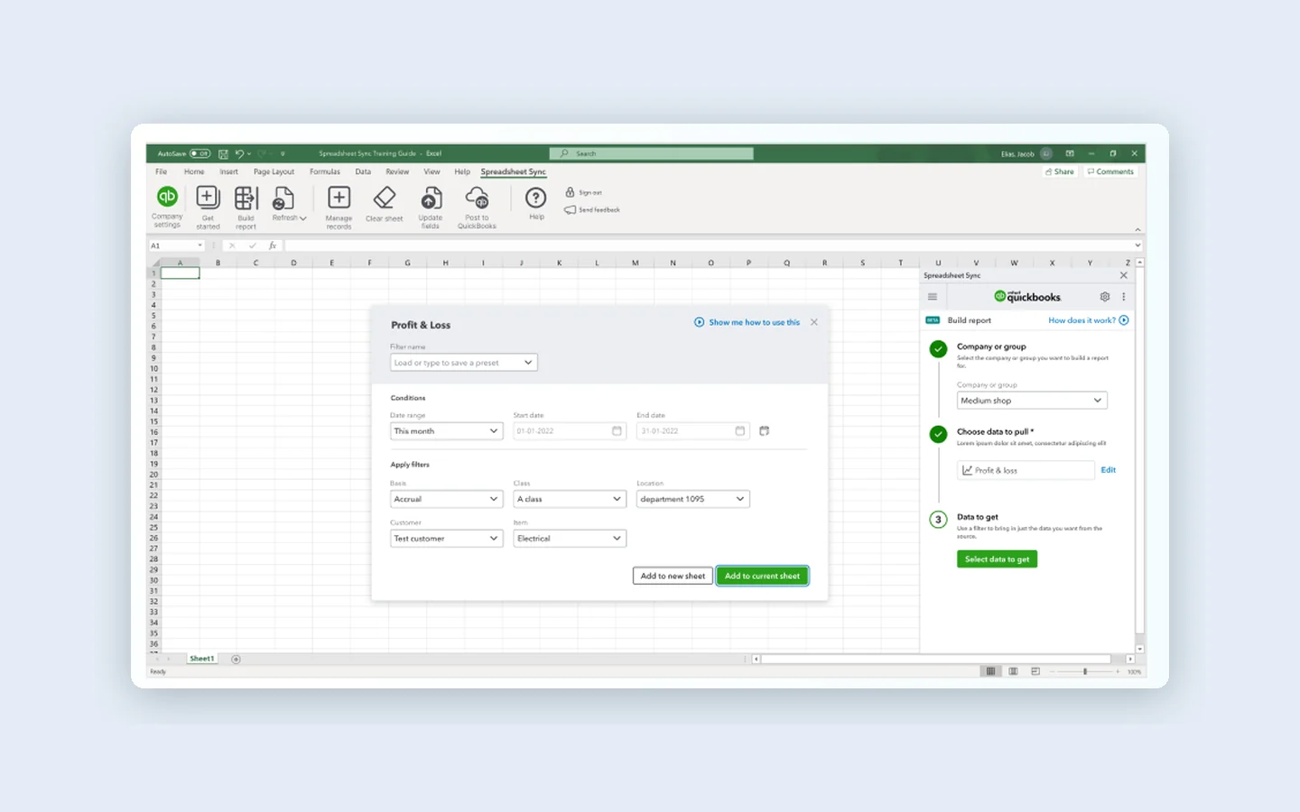Open the vertical dots menu in QuickBooks panel
Screen dimensions: 1300x812
[1124, 297]
